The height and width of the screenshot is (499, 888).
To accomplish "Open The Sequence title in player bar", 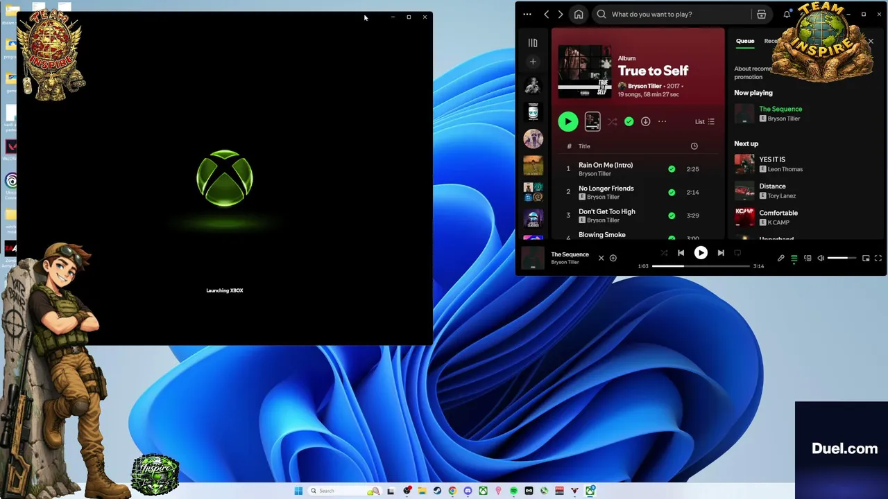I will tap(570, 254).
